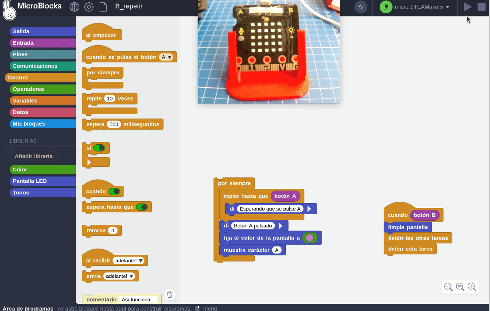Click the MicroBlocks rabbit logo

9,11
